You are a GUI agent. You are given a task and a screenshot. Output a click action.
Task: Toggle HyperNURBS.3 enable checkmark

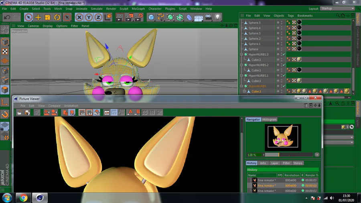point(284,55)
